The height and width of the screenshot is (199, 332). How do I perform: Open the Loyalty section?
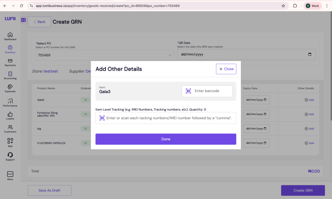pos(10,116)
